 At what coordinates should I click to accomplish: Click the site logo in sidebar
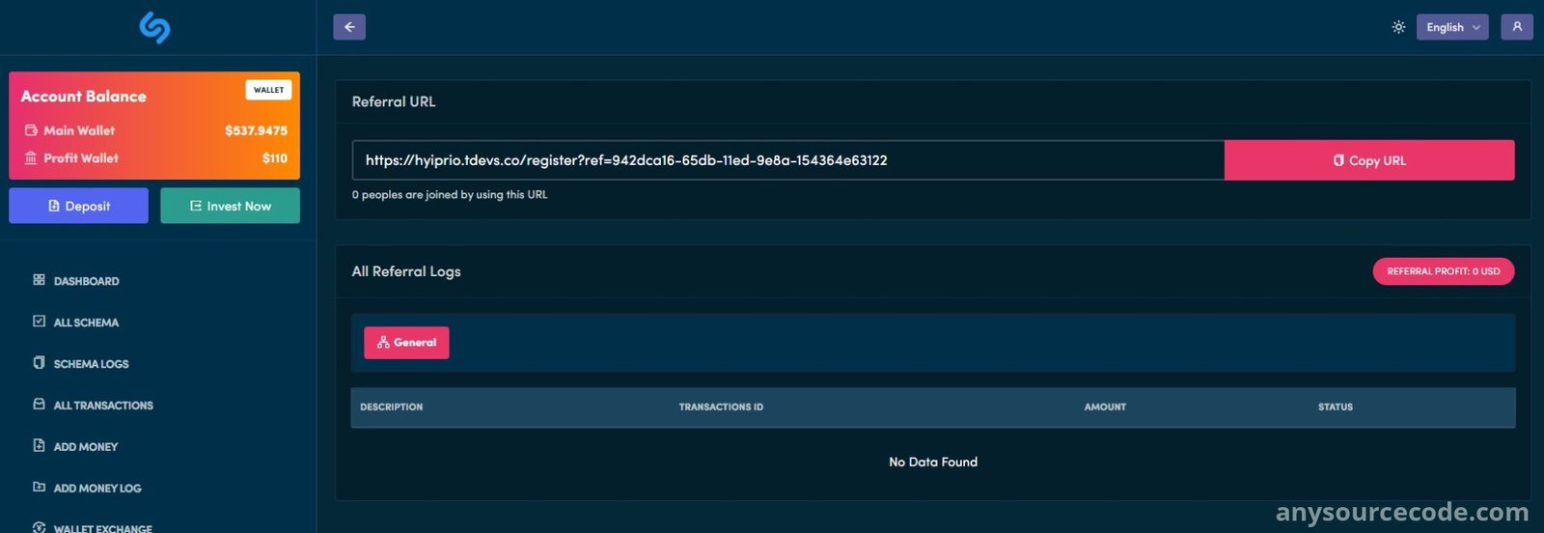click(154, 27)
